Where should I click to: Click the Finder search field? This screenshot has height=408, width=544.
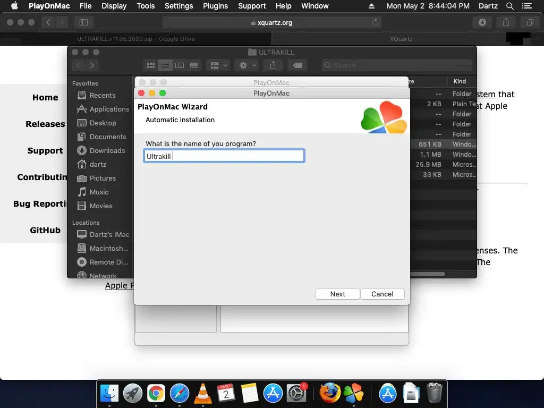(397, 65)
